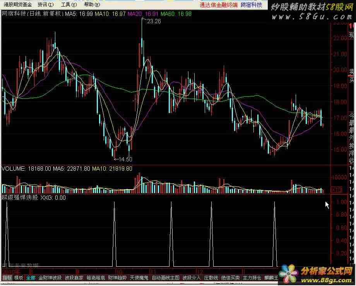Click the 0.40 indicator axis label
Screen dimensions: 356x286
pyautogui.click(x=341, y=240)
